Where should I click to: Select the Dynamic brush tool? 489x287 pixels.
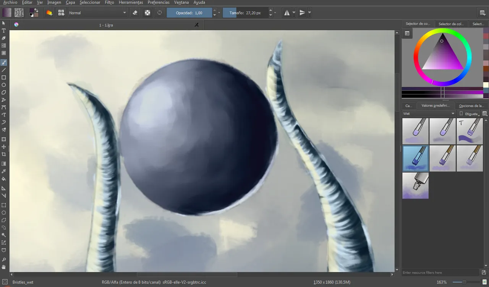pos(4,122)
